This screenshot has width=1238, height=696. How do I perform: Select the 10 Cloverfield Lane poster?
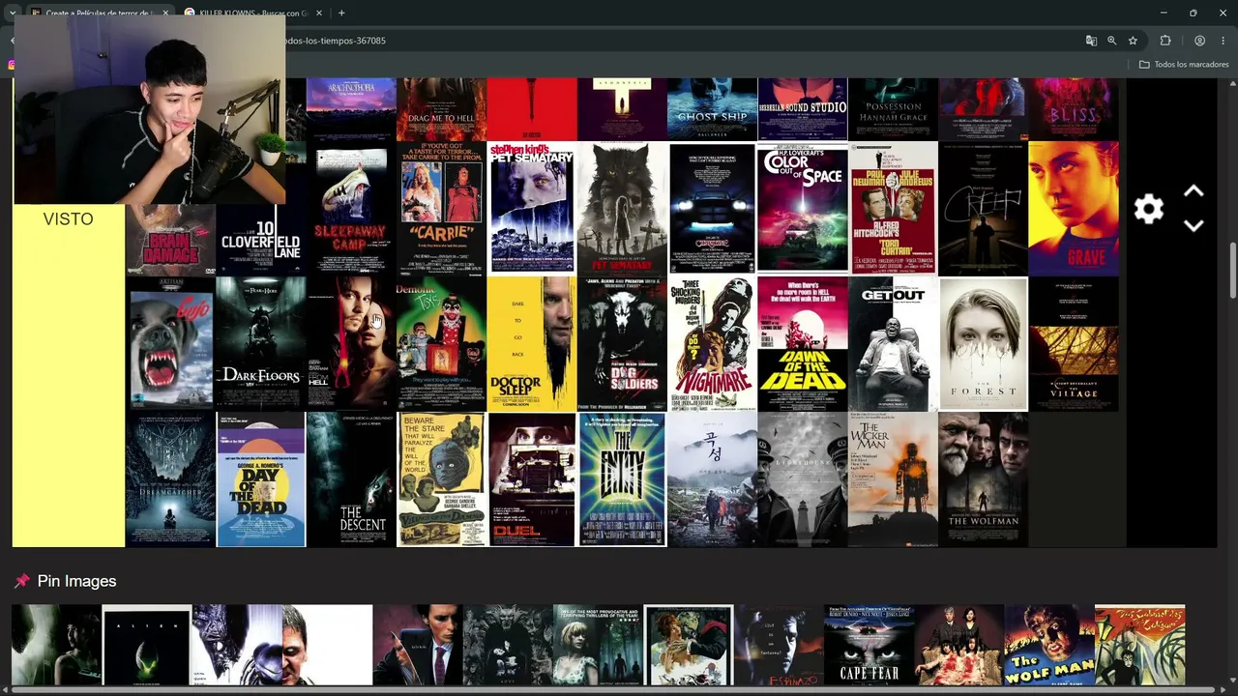point(260,240)
